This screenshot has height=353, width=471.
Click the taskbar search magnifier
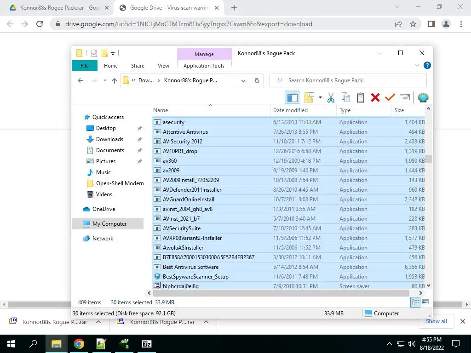(33, 344)
